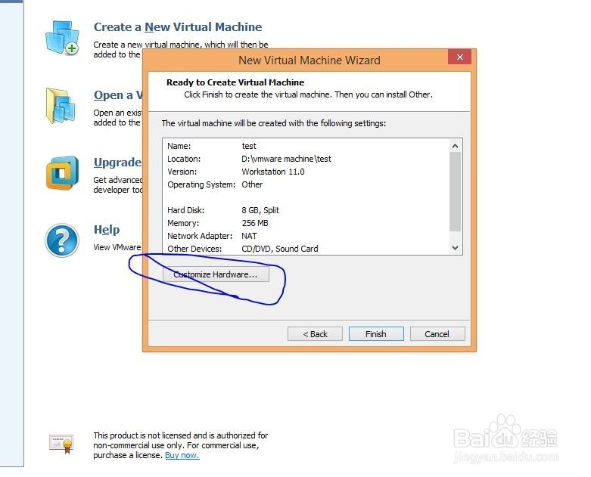Cancel the New Virtual Machine Wizard
This screenshot has height=477, width=591.
coord(437,334)
